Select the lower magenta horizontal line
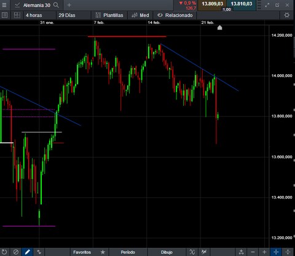 (29, 226)
